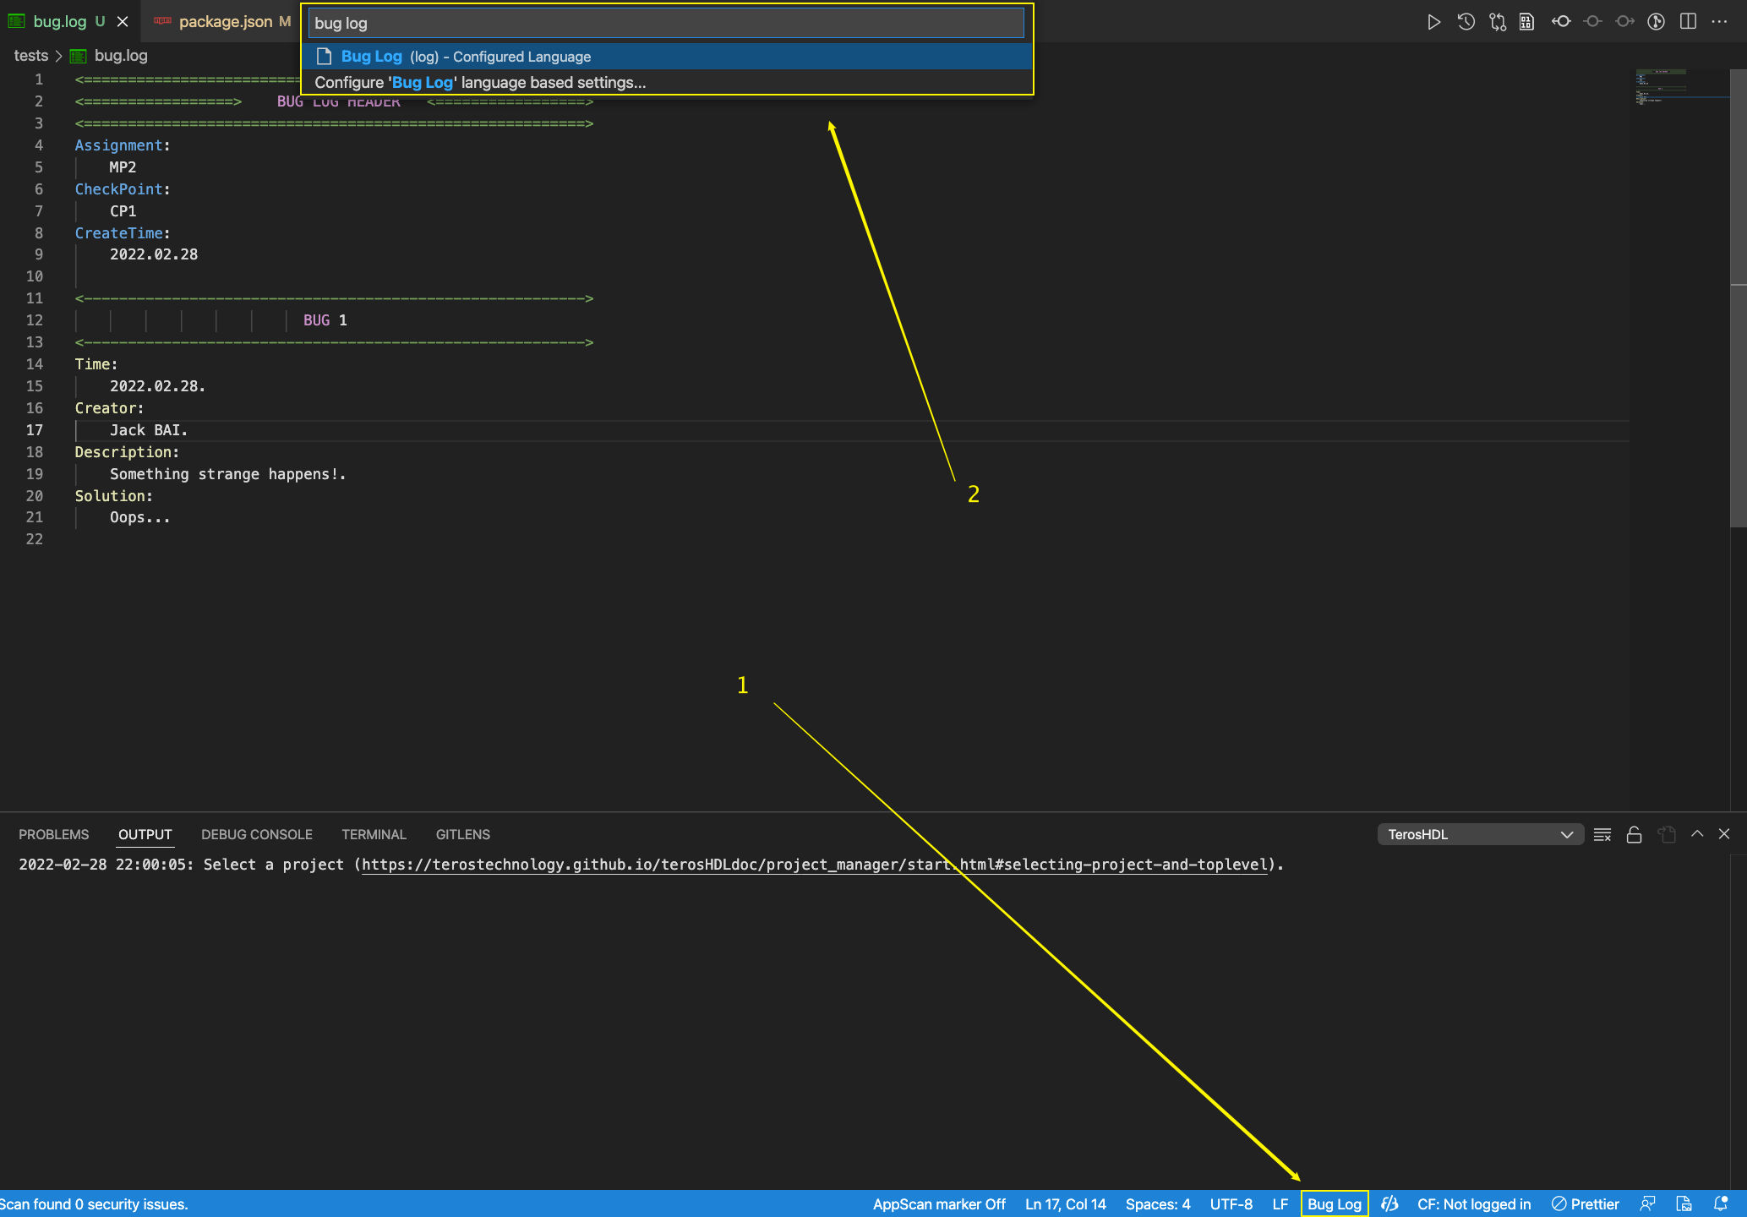
Task: Click the Run file play icon
Action: click(1433, 22)
